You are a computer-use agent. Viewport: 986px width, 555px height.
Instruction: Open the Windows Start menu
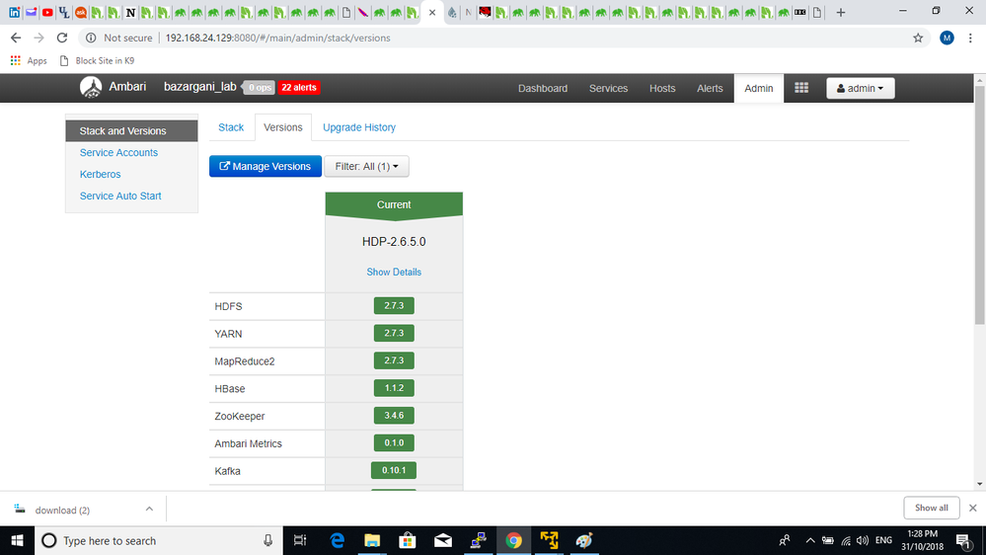(x=17, y=540)
